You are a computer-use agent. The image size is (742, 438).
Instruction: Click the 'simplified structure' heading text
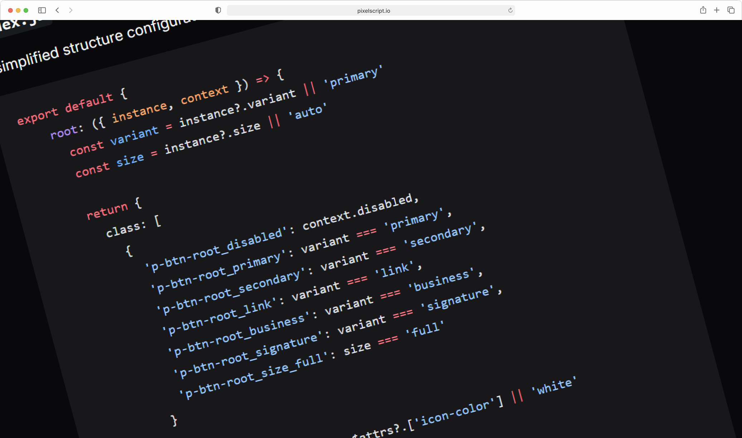62,52
